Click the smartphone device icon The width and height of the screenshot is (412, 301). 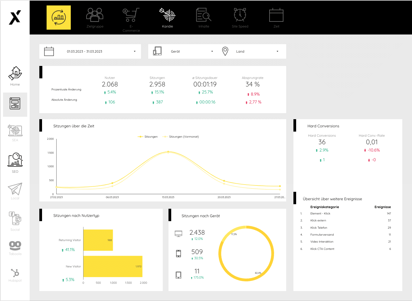tap(178, 254)
